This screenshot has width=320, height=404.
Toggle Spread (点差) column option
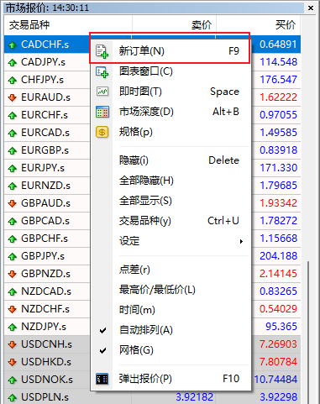(x=170, y=270)
